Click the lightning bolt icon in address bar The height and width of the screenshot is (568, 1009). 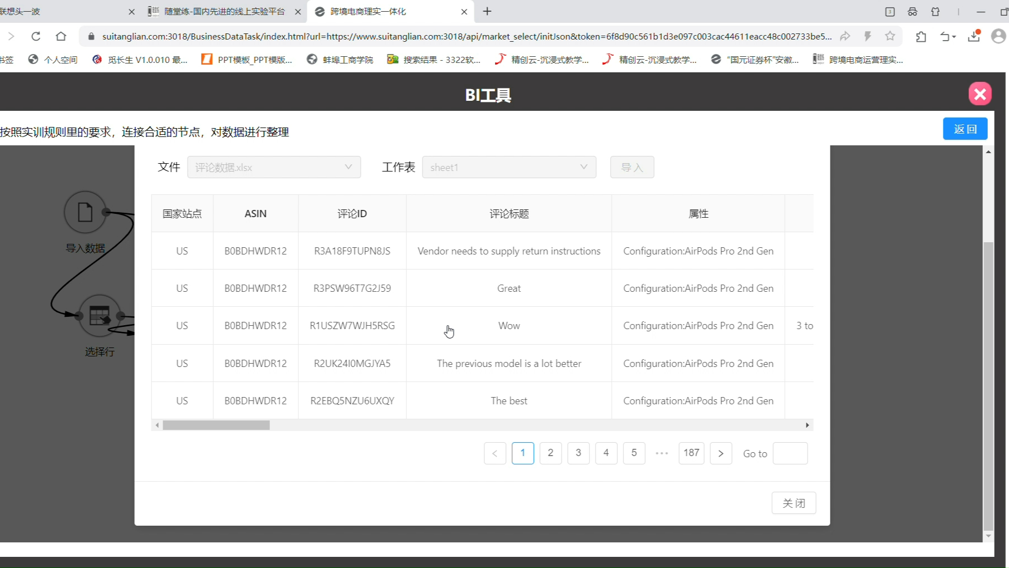(x=868, y=36)
